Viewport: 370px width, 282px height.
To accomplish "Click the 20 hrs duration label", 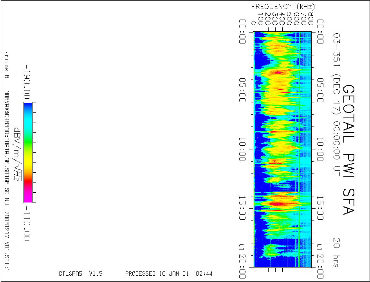I will tap(336, 252).
